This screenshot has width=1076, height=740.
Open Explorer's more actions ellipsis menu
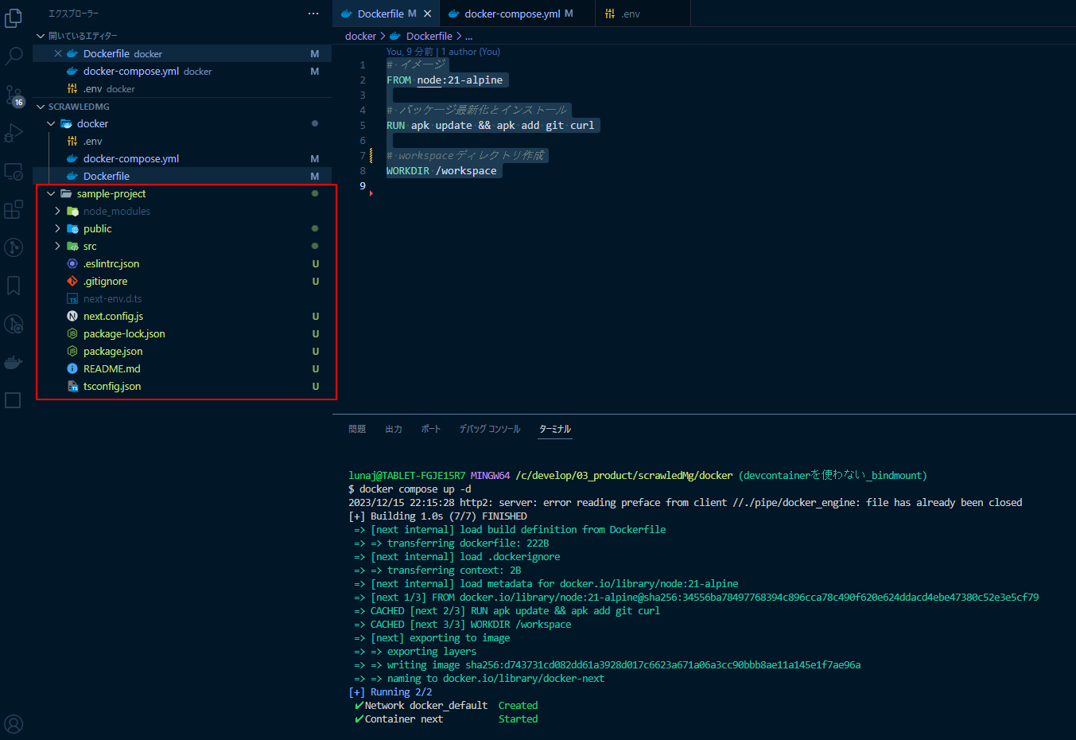pyautogui.click(x=313, y=14)
